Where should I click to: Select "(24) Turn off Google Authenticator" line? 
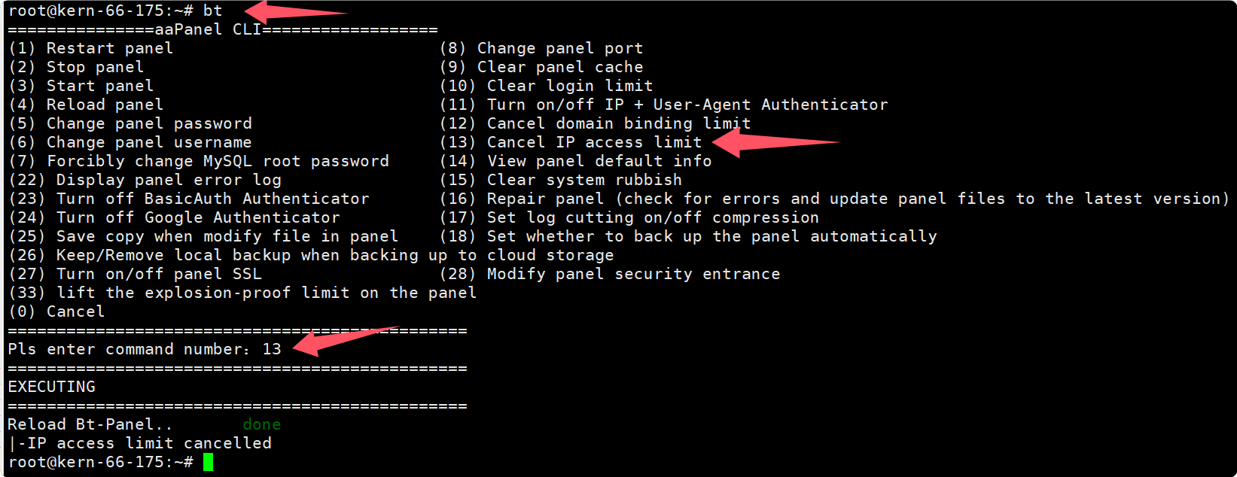click(x=174, y=217)
